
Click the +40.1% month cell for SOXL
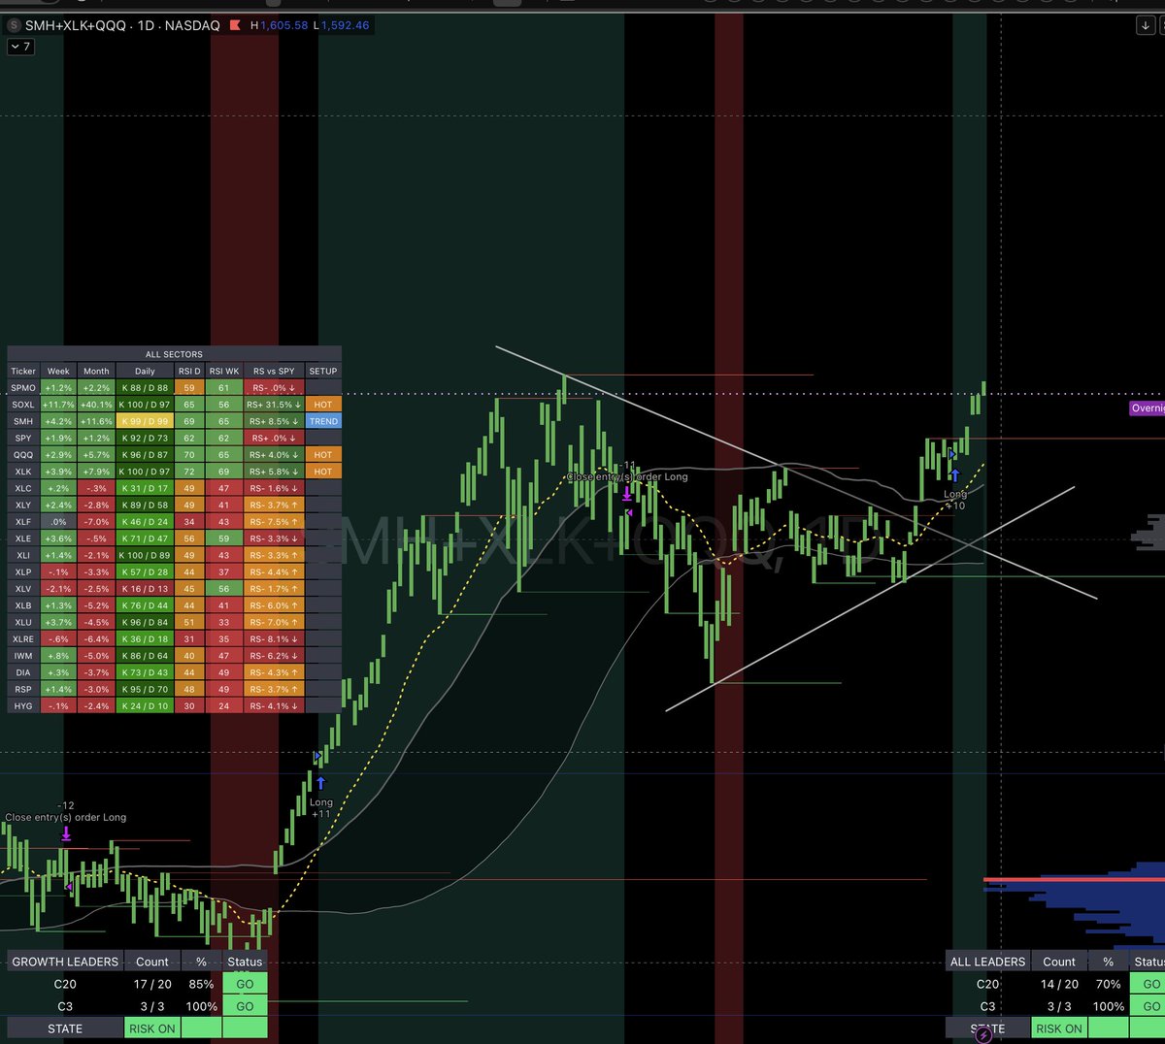point(96,405)
